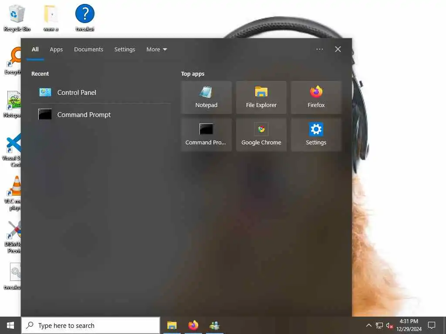
Task: Click the muted volume tray icon
Action: tap(389, 325)
